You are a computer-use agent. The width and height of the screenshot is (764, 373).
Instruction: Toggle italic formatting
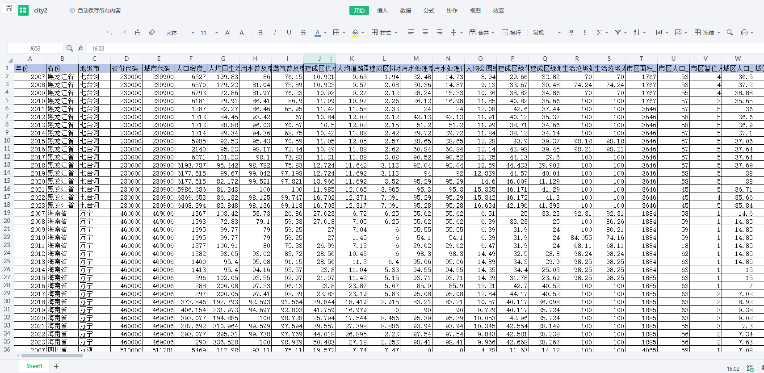tap(275, 33)
